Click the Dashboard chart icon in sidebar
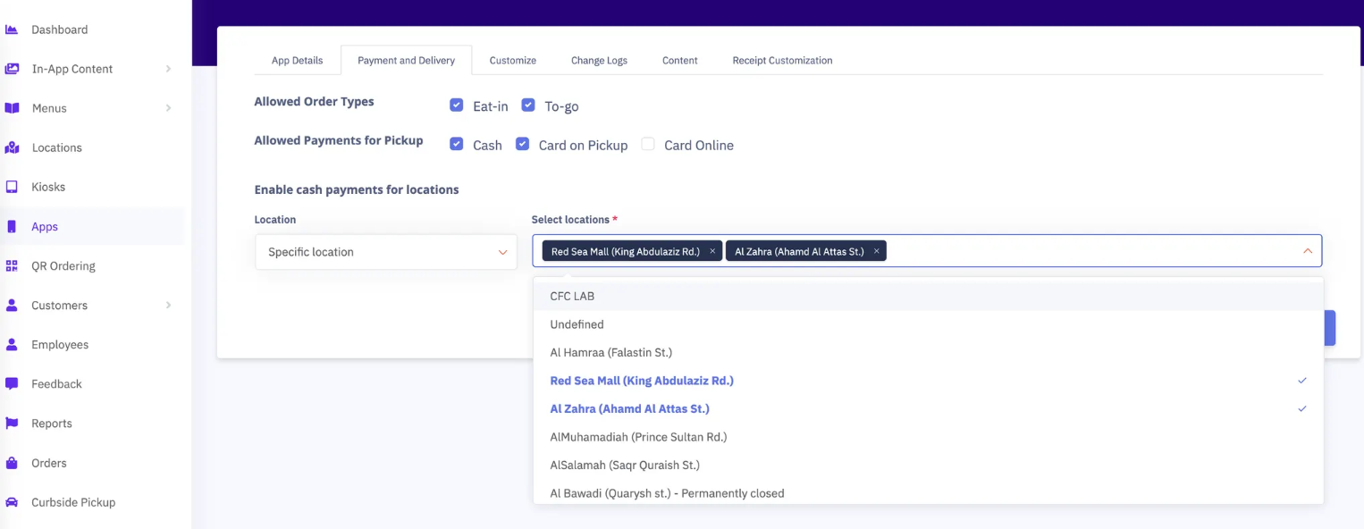1364x529 pixels. (12, 29)
